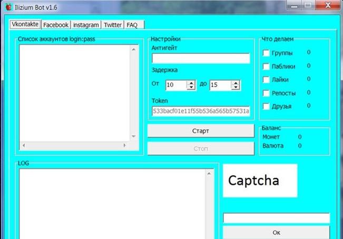This screenshot has height=239, width=343.
Task: Click the LOG box scroll-up arrow
Action: coord(209,174)
